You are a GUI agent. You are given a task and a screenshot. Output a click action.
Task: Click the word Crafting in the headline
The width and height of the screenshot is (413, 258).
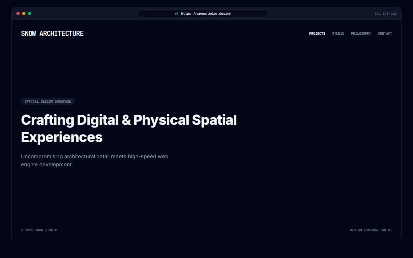(x=48, y=120)
